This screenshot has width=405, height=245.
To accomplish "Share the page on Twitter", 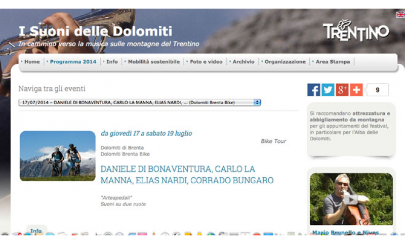I will [328, 90].
